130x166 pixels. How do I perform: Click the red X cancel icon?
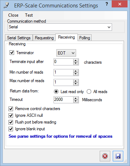pyautogui.click(x=105, y=156)
